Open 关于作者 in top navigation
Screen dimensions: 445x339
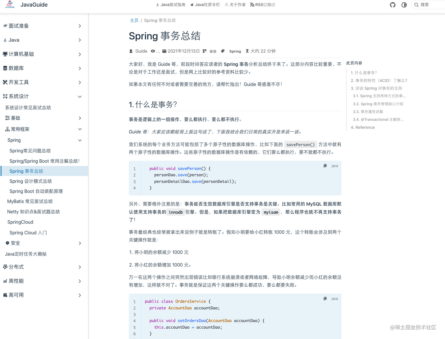coord(235,5)
